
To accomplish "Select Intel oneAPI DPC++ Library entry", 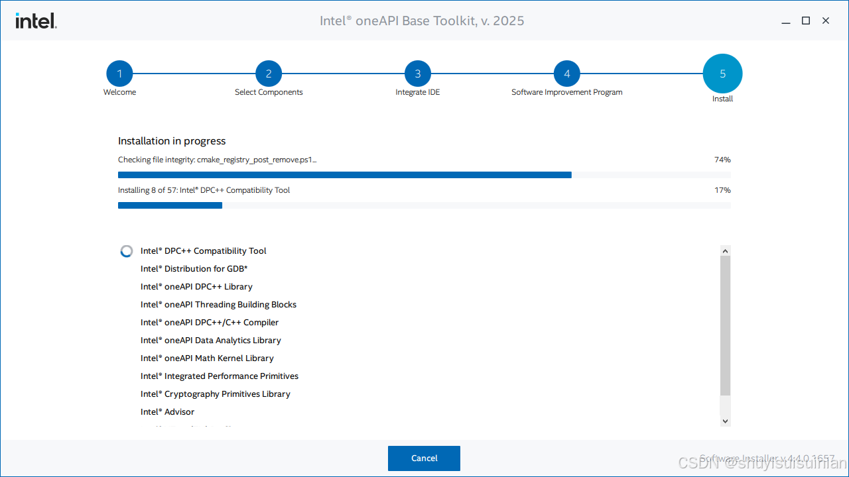I will (x=196, y=287).
